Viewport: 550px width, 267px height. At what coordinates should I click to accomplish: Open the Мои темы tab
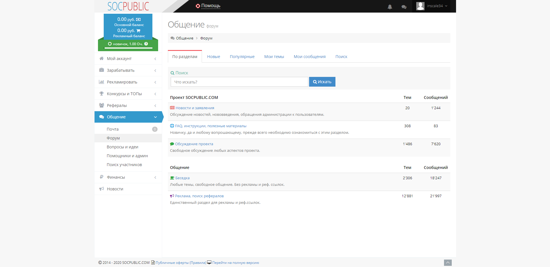274,57
